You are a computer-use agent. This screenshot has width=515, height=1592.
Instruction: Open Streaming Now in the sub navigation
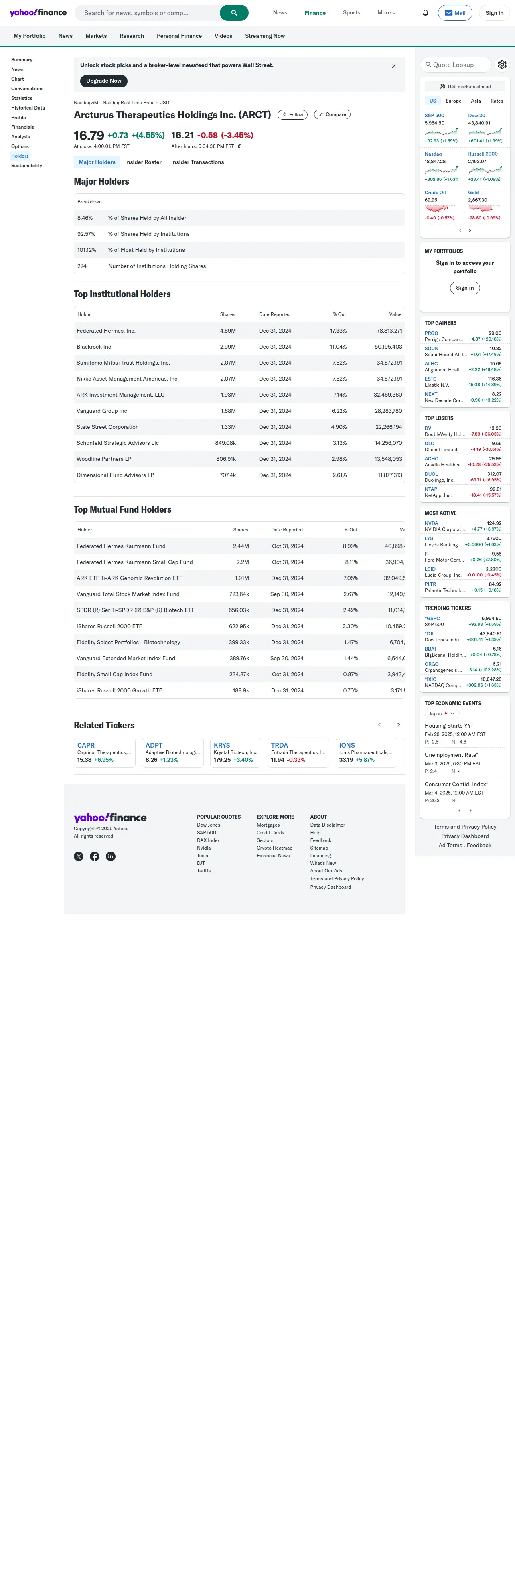tap(265, 36)
